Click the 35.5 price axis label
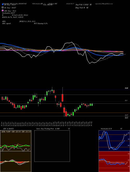 pos(126,100)
